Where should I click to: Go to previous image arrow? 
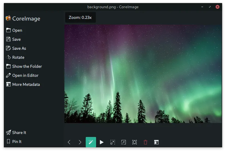point(69,142)
